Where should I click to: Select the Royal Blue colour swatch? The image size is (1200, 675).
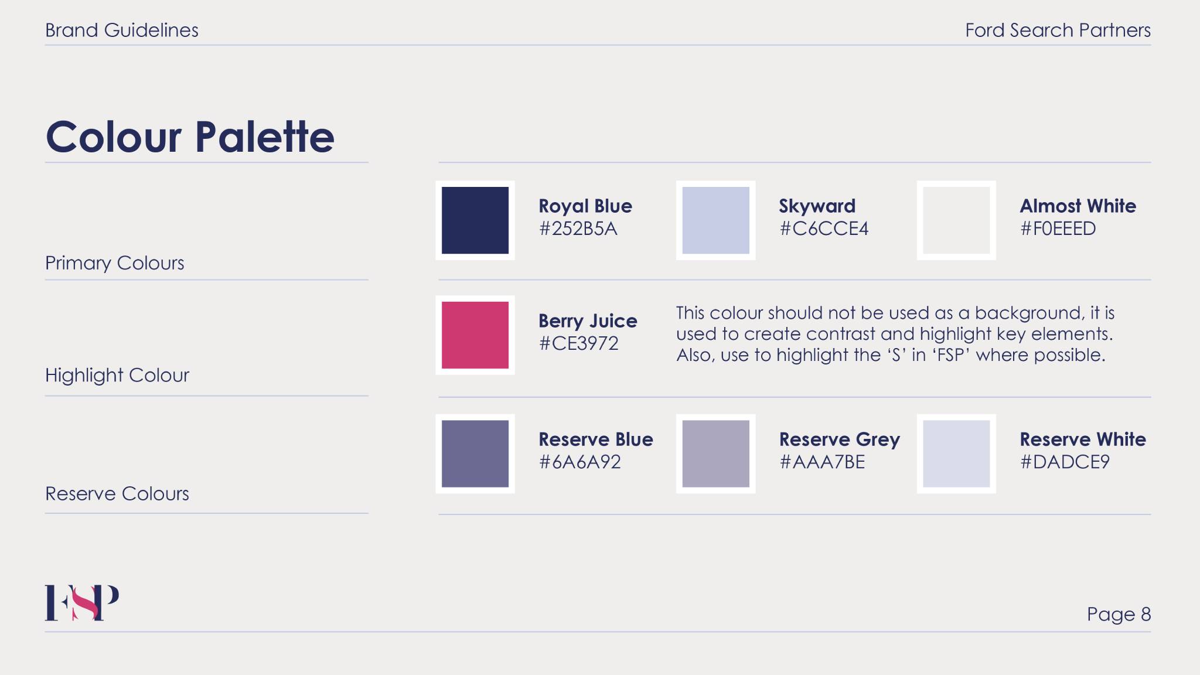click(x=475, y=220)
